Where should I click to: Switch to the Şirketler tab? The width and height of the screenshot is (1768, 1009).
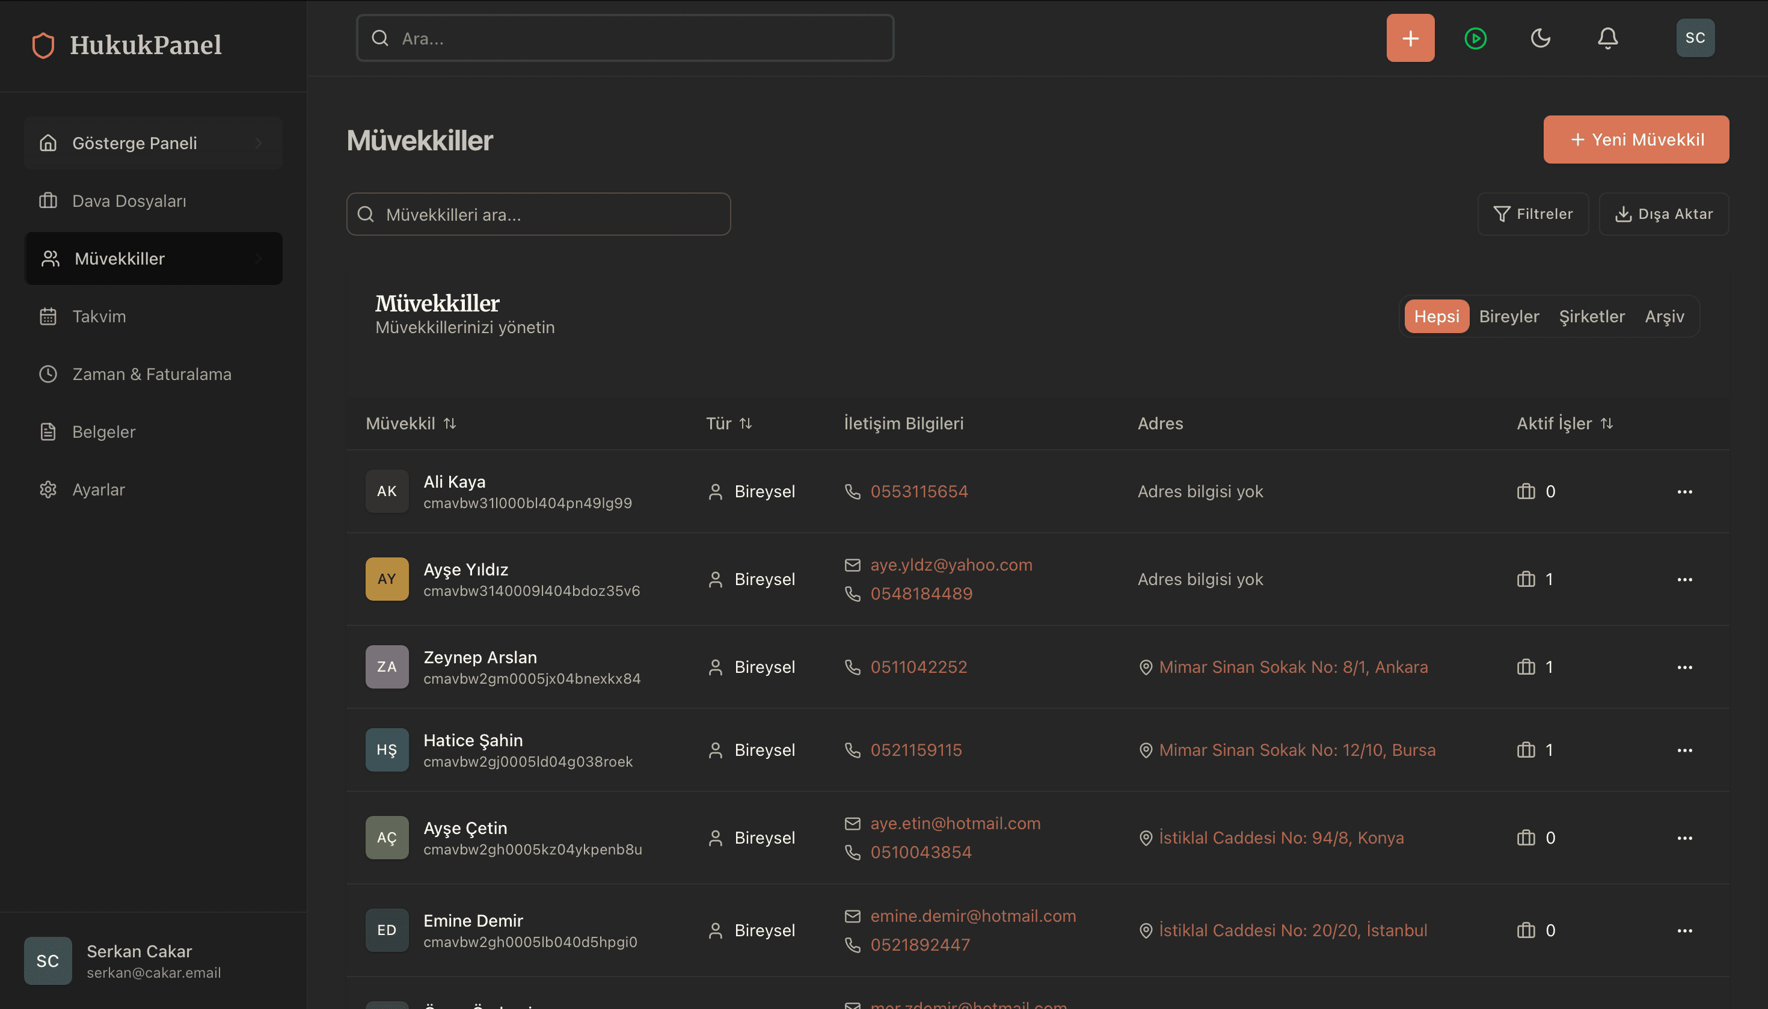[x=1591, y=317]
